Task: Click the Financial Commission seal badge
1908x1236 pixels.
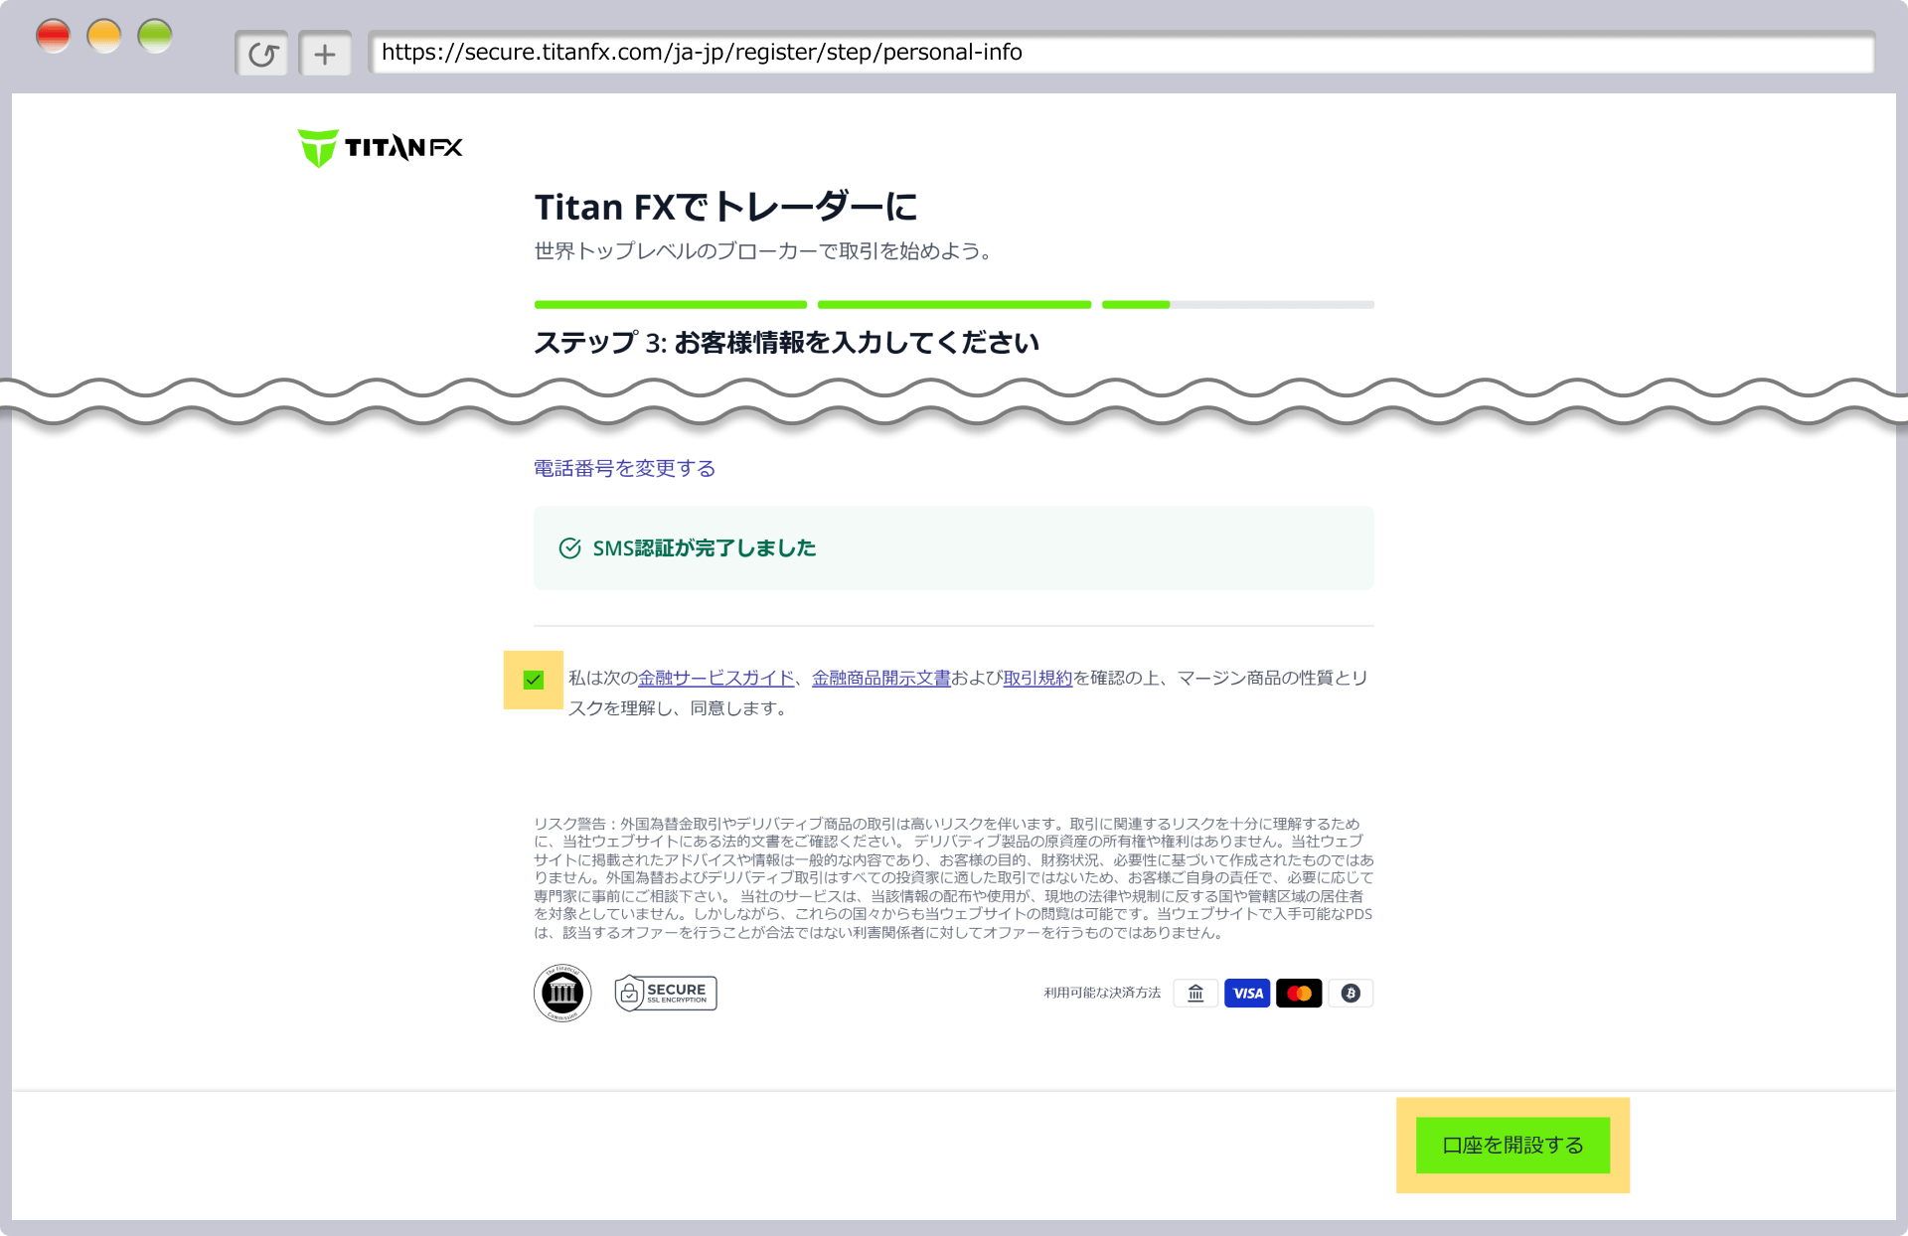Action: 562,993
